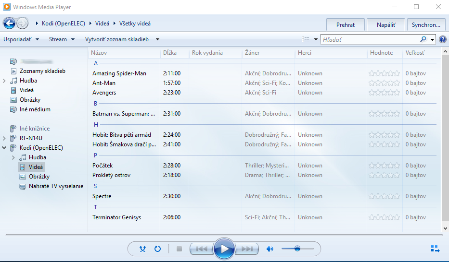The height and width of the screenshot is (262, 449).
Task: Click the view options icon
Action: [306, 39]
